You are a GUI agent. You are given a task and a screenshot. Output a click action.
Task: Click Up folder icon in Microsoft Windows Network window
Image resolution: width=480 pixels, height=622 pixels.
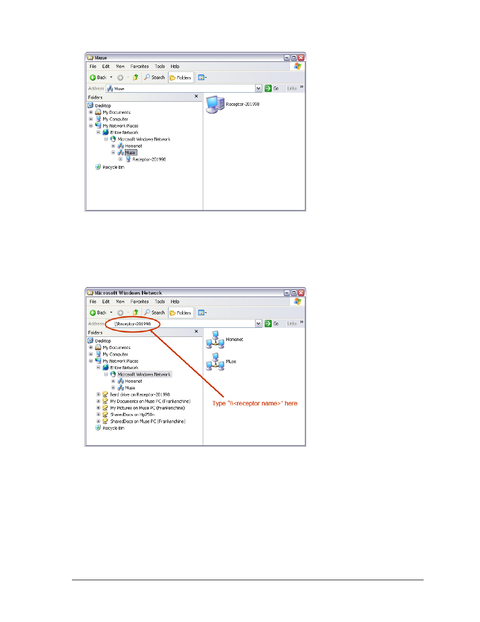[135, 313]
